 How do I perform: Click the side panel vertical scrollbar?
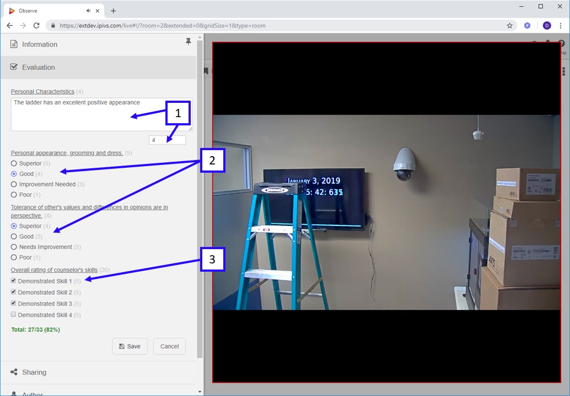(x=200, y=200)
